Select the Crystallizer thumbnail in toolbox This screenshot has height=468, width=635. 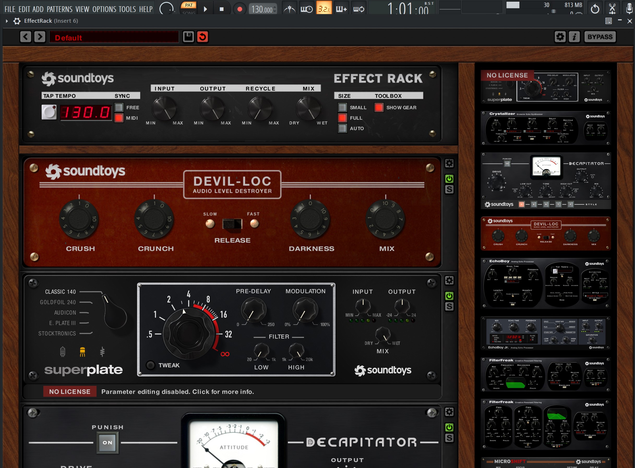coord(546,128)
